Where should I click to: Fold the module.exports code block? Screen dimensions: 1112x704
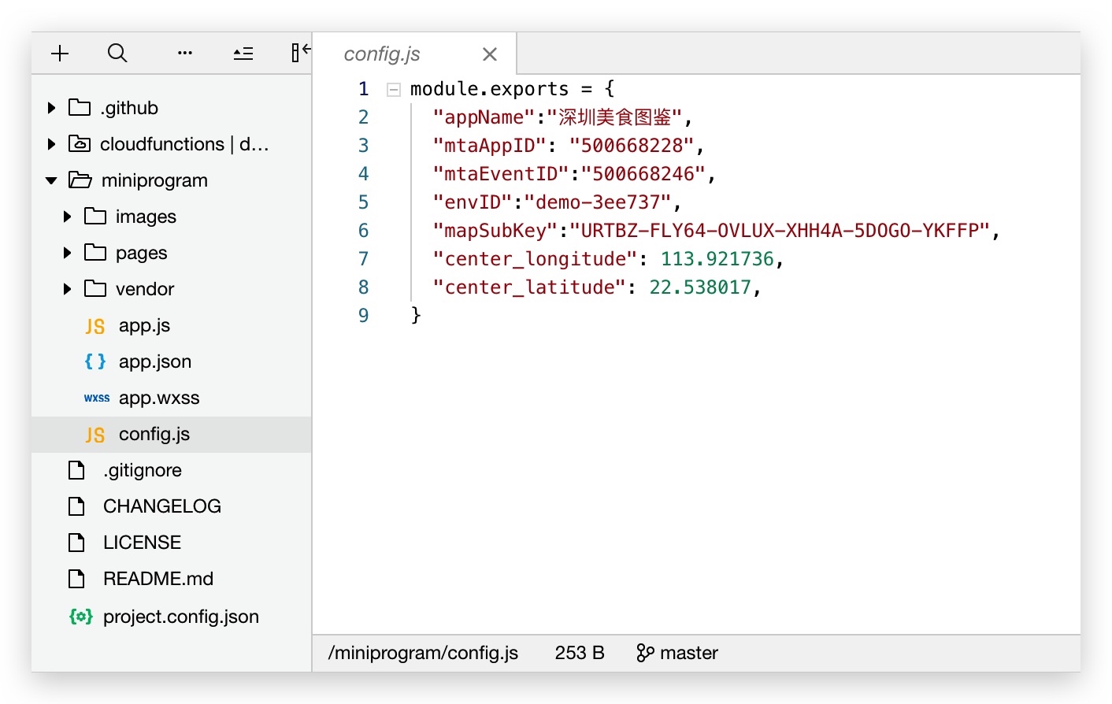[394, 90]
